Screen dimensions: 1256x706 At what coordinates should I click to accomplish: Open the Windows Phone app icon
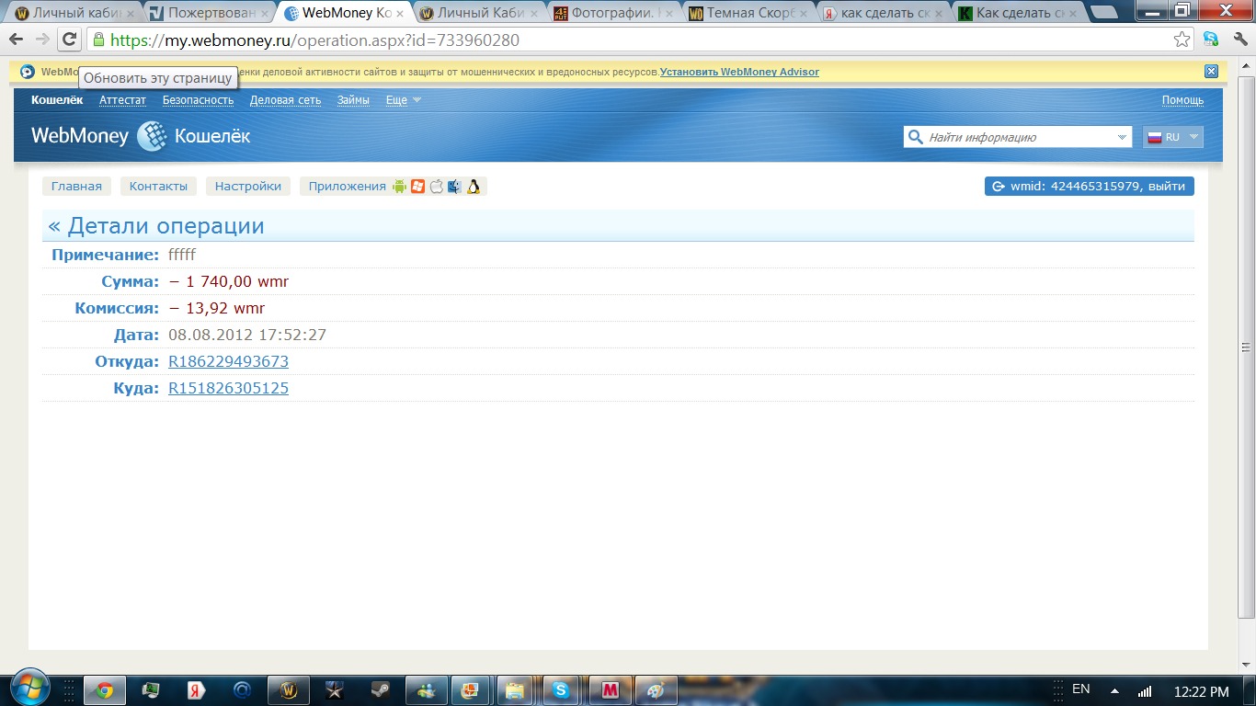tap(417, 186)
